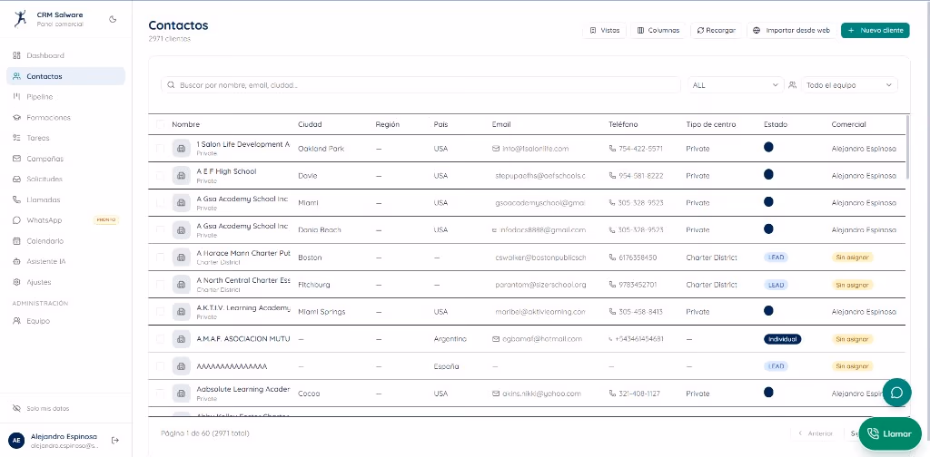This screenshot has width=930, height=457.
Task: Click phone icon beside 954-581-8222
Action: [613, 176]
